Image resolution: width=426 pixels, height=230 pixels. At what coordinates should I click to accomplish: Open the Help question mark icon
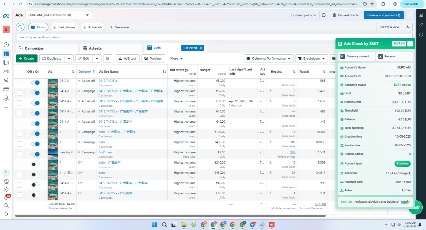coord(6,172)
